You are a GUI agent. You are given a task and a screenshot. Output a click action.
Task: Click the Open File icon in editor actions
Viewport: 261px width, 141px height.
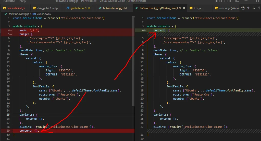click(x=243, y=8)
